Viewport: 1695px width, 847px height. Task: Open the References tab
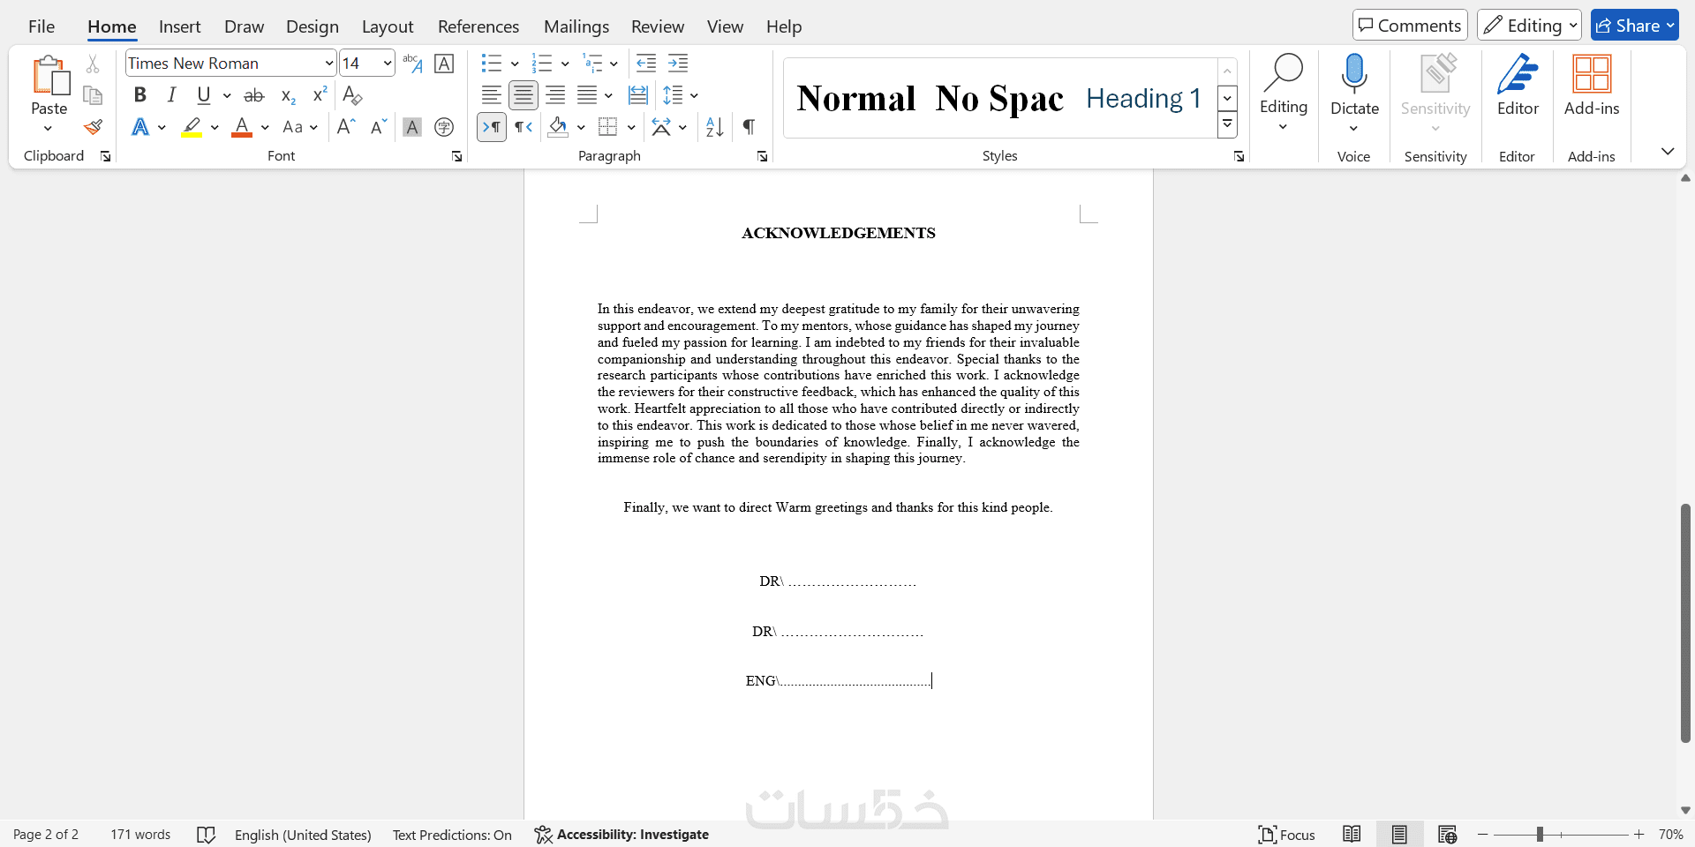(478, 26)
